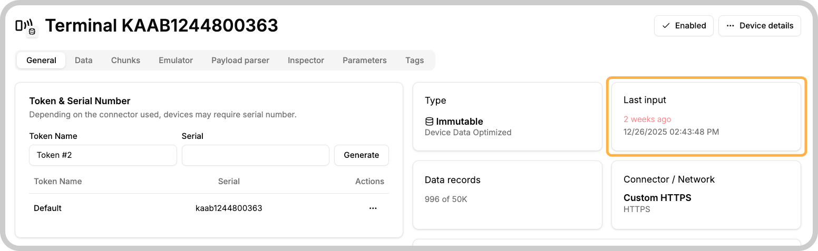Screen dimensions: 818x251
Task: Open the Device details menu
Action: click(x=759, y=26)
